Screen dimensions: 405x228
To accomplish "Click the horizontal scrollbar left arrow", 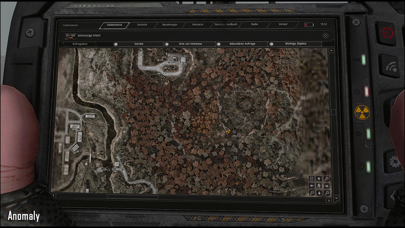I will tap(53, 196).
